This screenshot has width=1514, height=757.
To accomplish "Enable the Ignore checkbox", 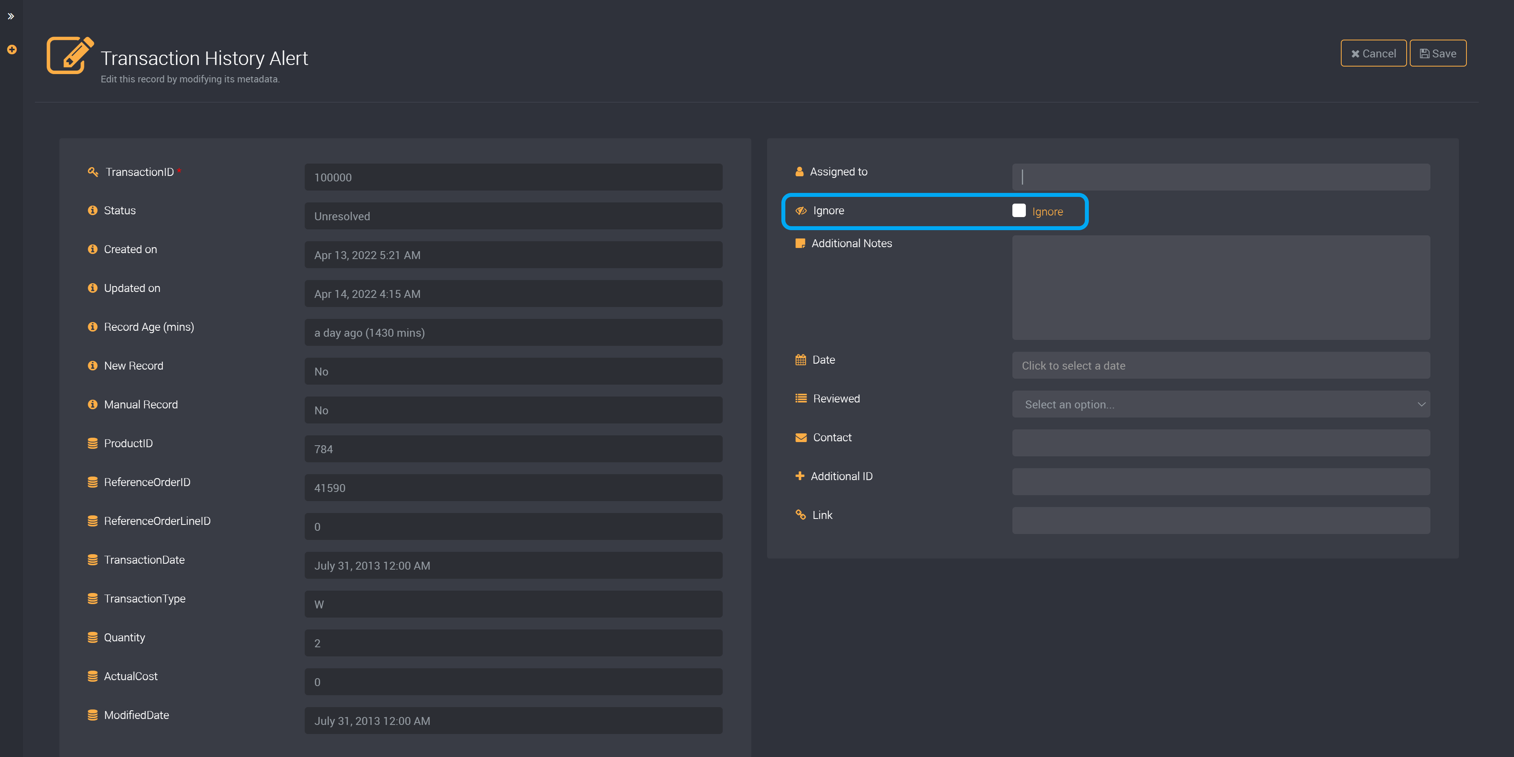I will click(x=1019, y=210).
